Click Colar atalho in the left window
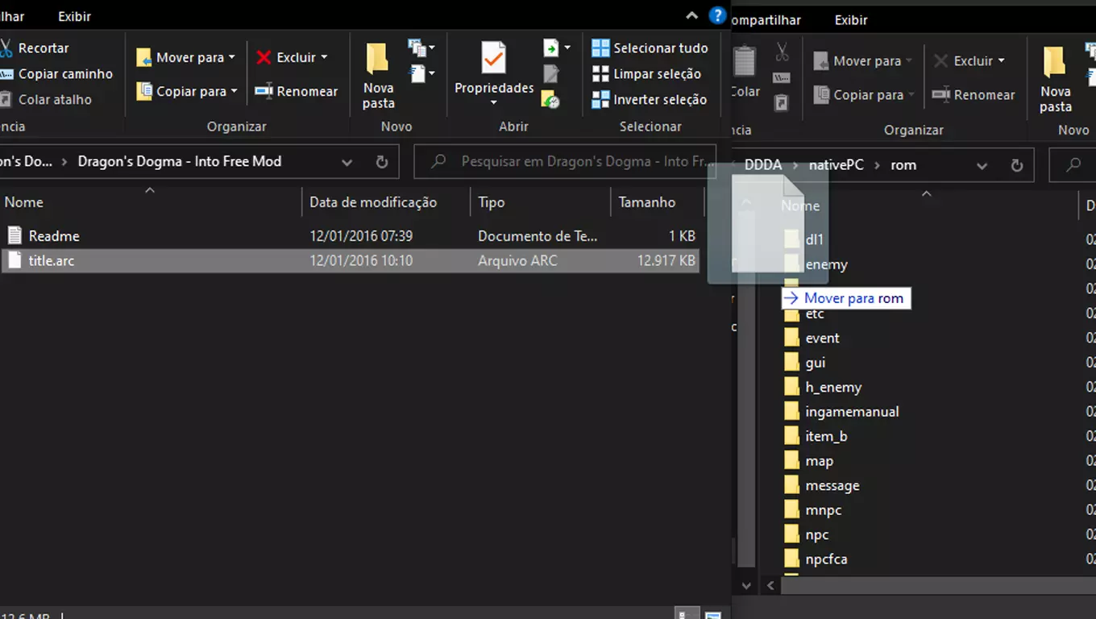1096x619 pixels. click(x=46, y=100)
